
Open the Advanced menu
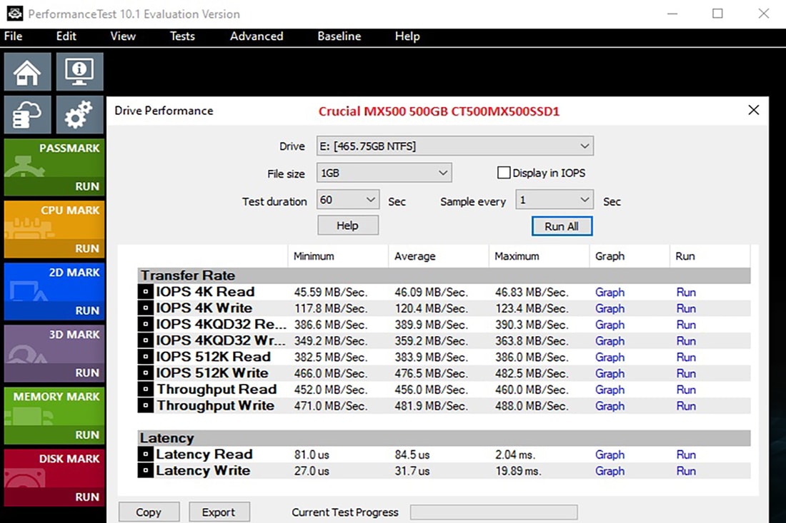tap(256, 36)
